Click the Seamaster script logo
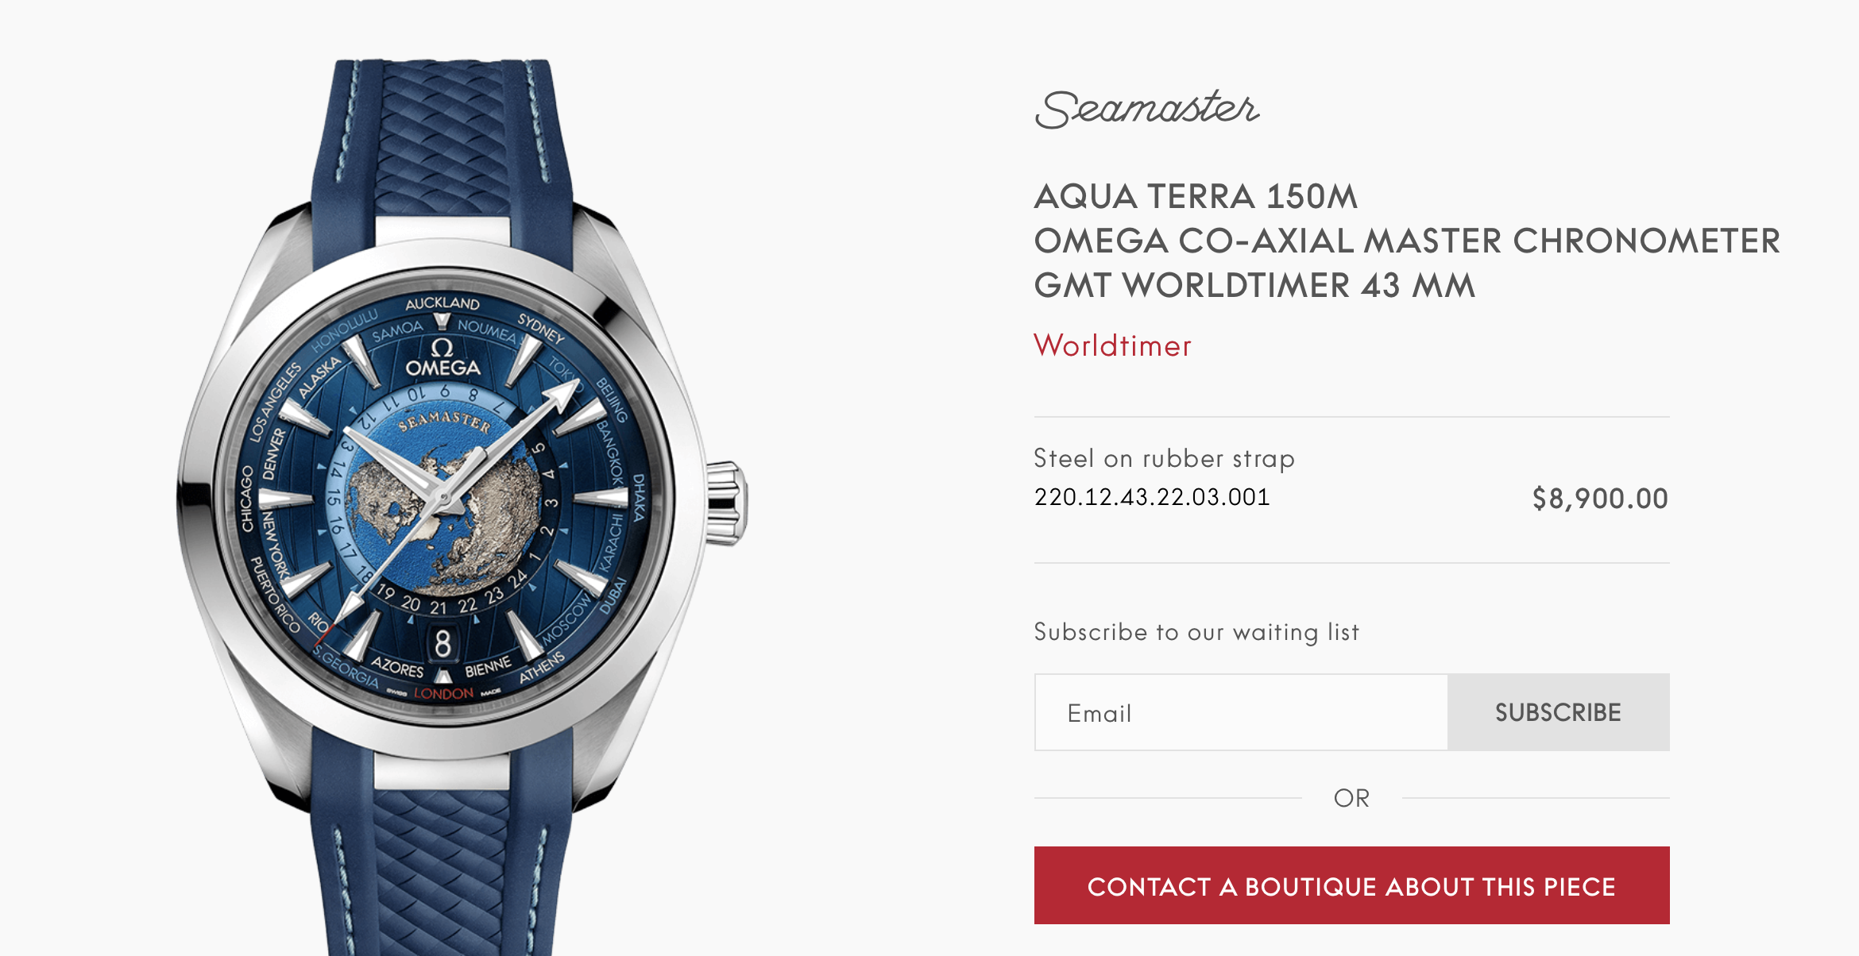Viewport: 1859px width, 956px height. (1147, 109)
